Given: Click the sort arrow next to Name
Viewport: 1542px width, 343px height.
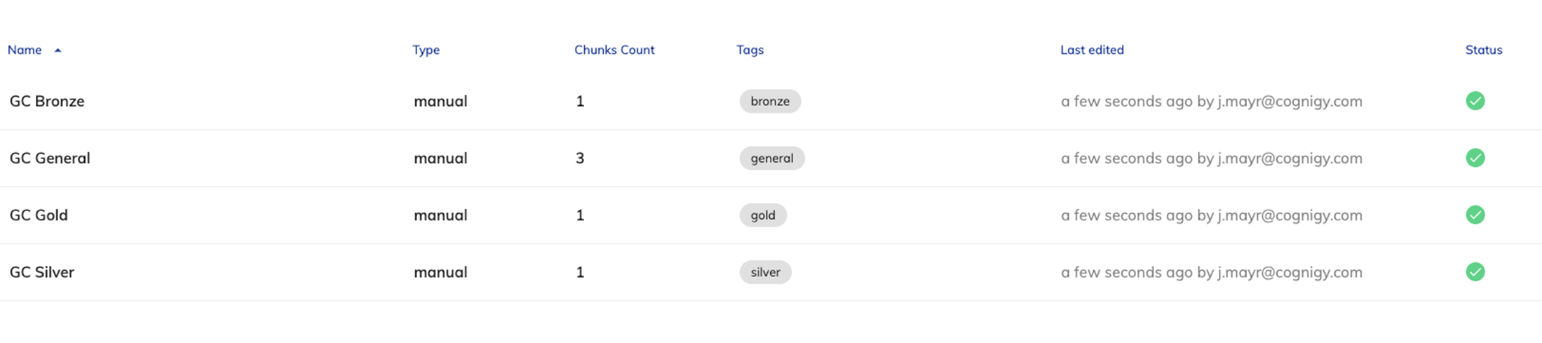Looking at the screenshot, I should pyautogui.click(x=58, y=51).
